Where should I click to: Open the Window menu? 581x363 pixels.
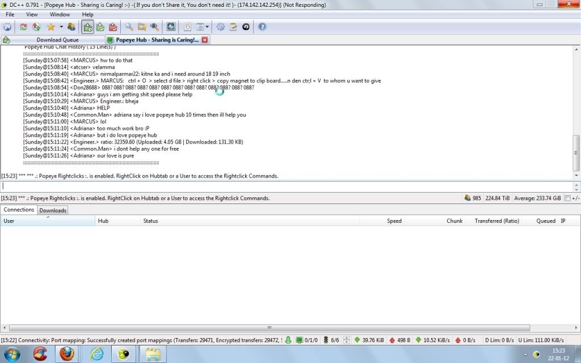[60, 14]
